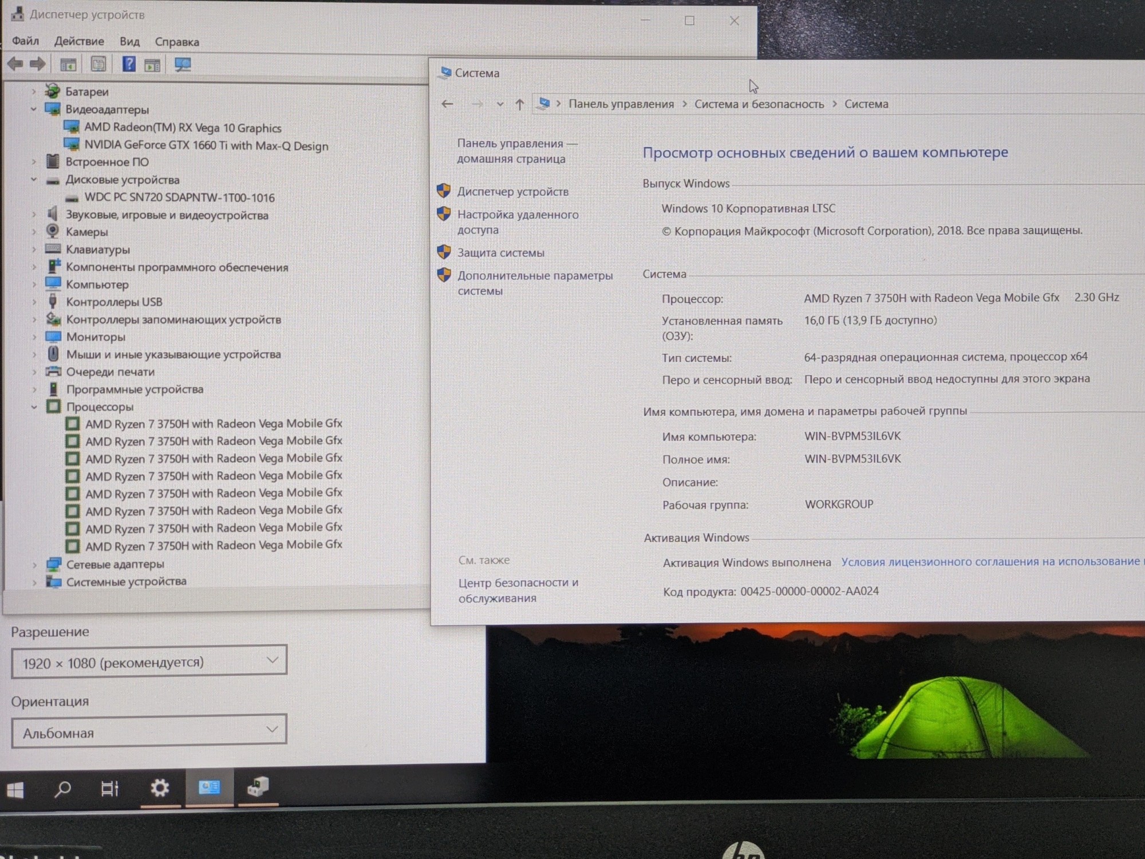
Task: Switch to the Control Panel taskbar icon
Action: (209, 787)
